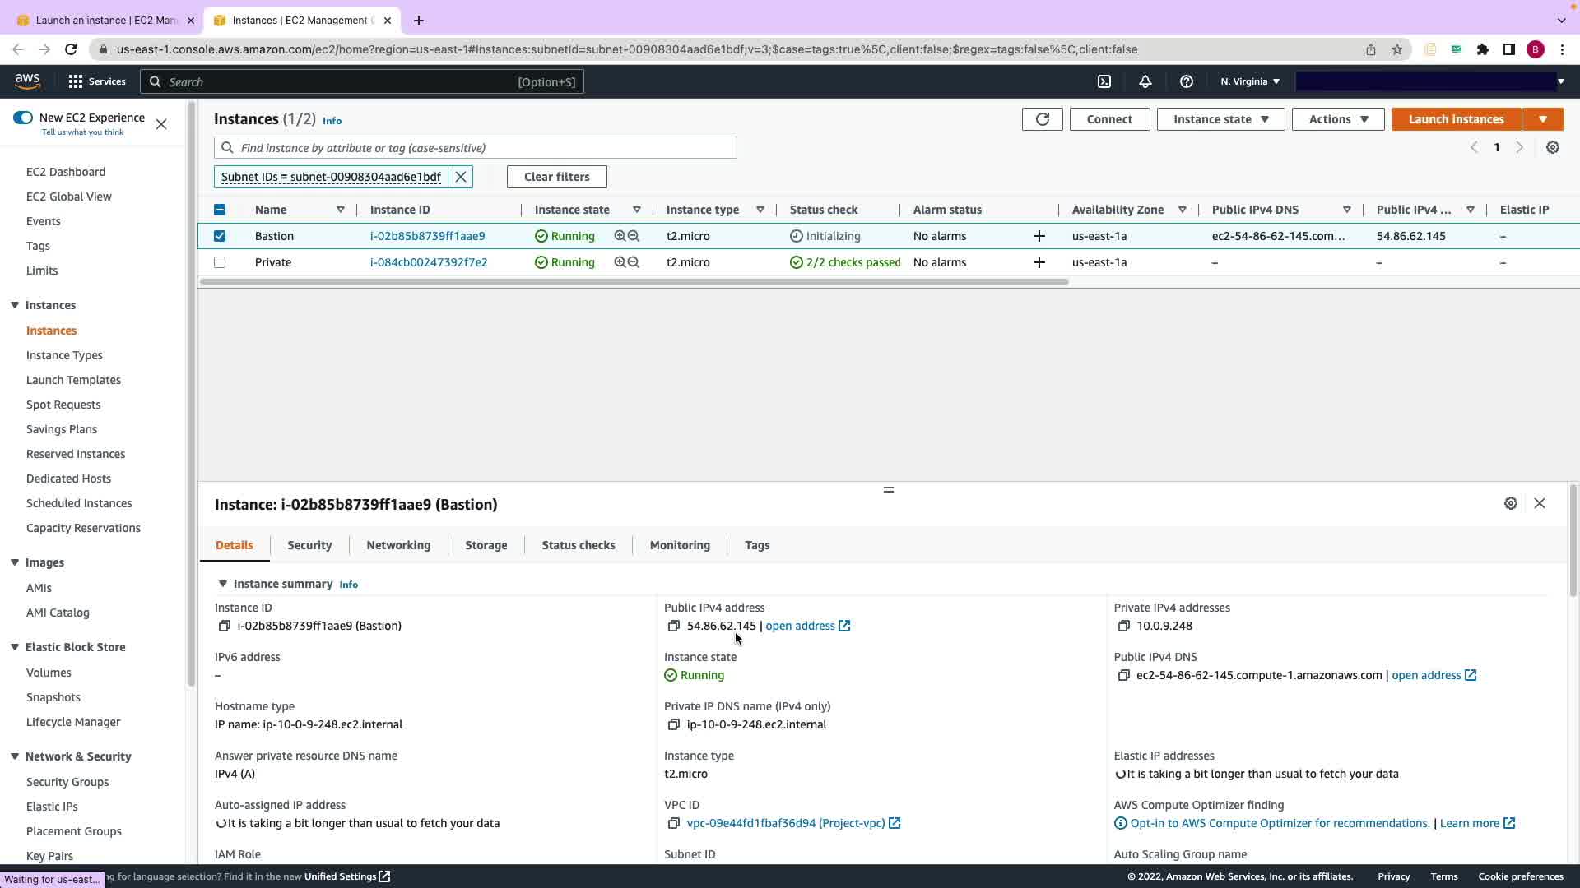Expand the Actions dropdown menu
The width and height of the screenshot is (1580, 888).
(x=1337, y=119)
